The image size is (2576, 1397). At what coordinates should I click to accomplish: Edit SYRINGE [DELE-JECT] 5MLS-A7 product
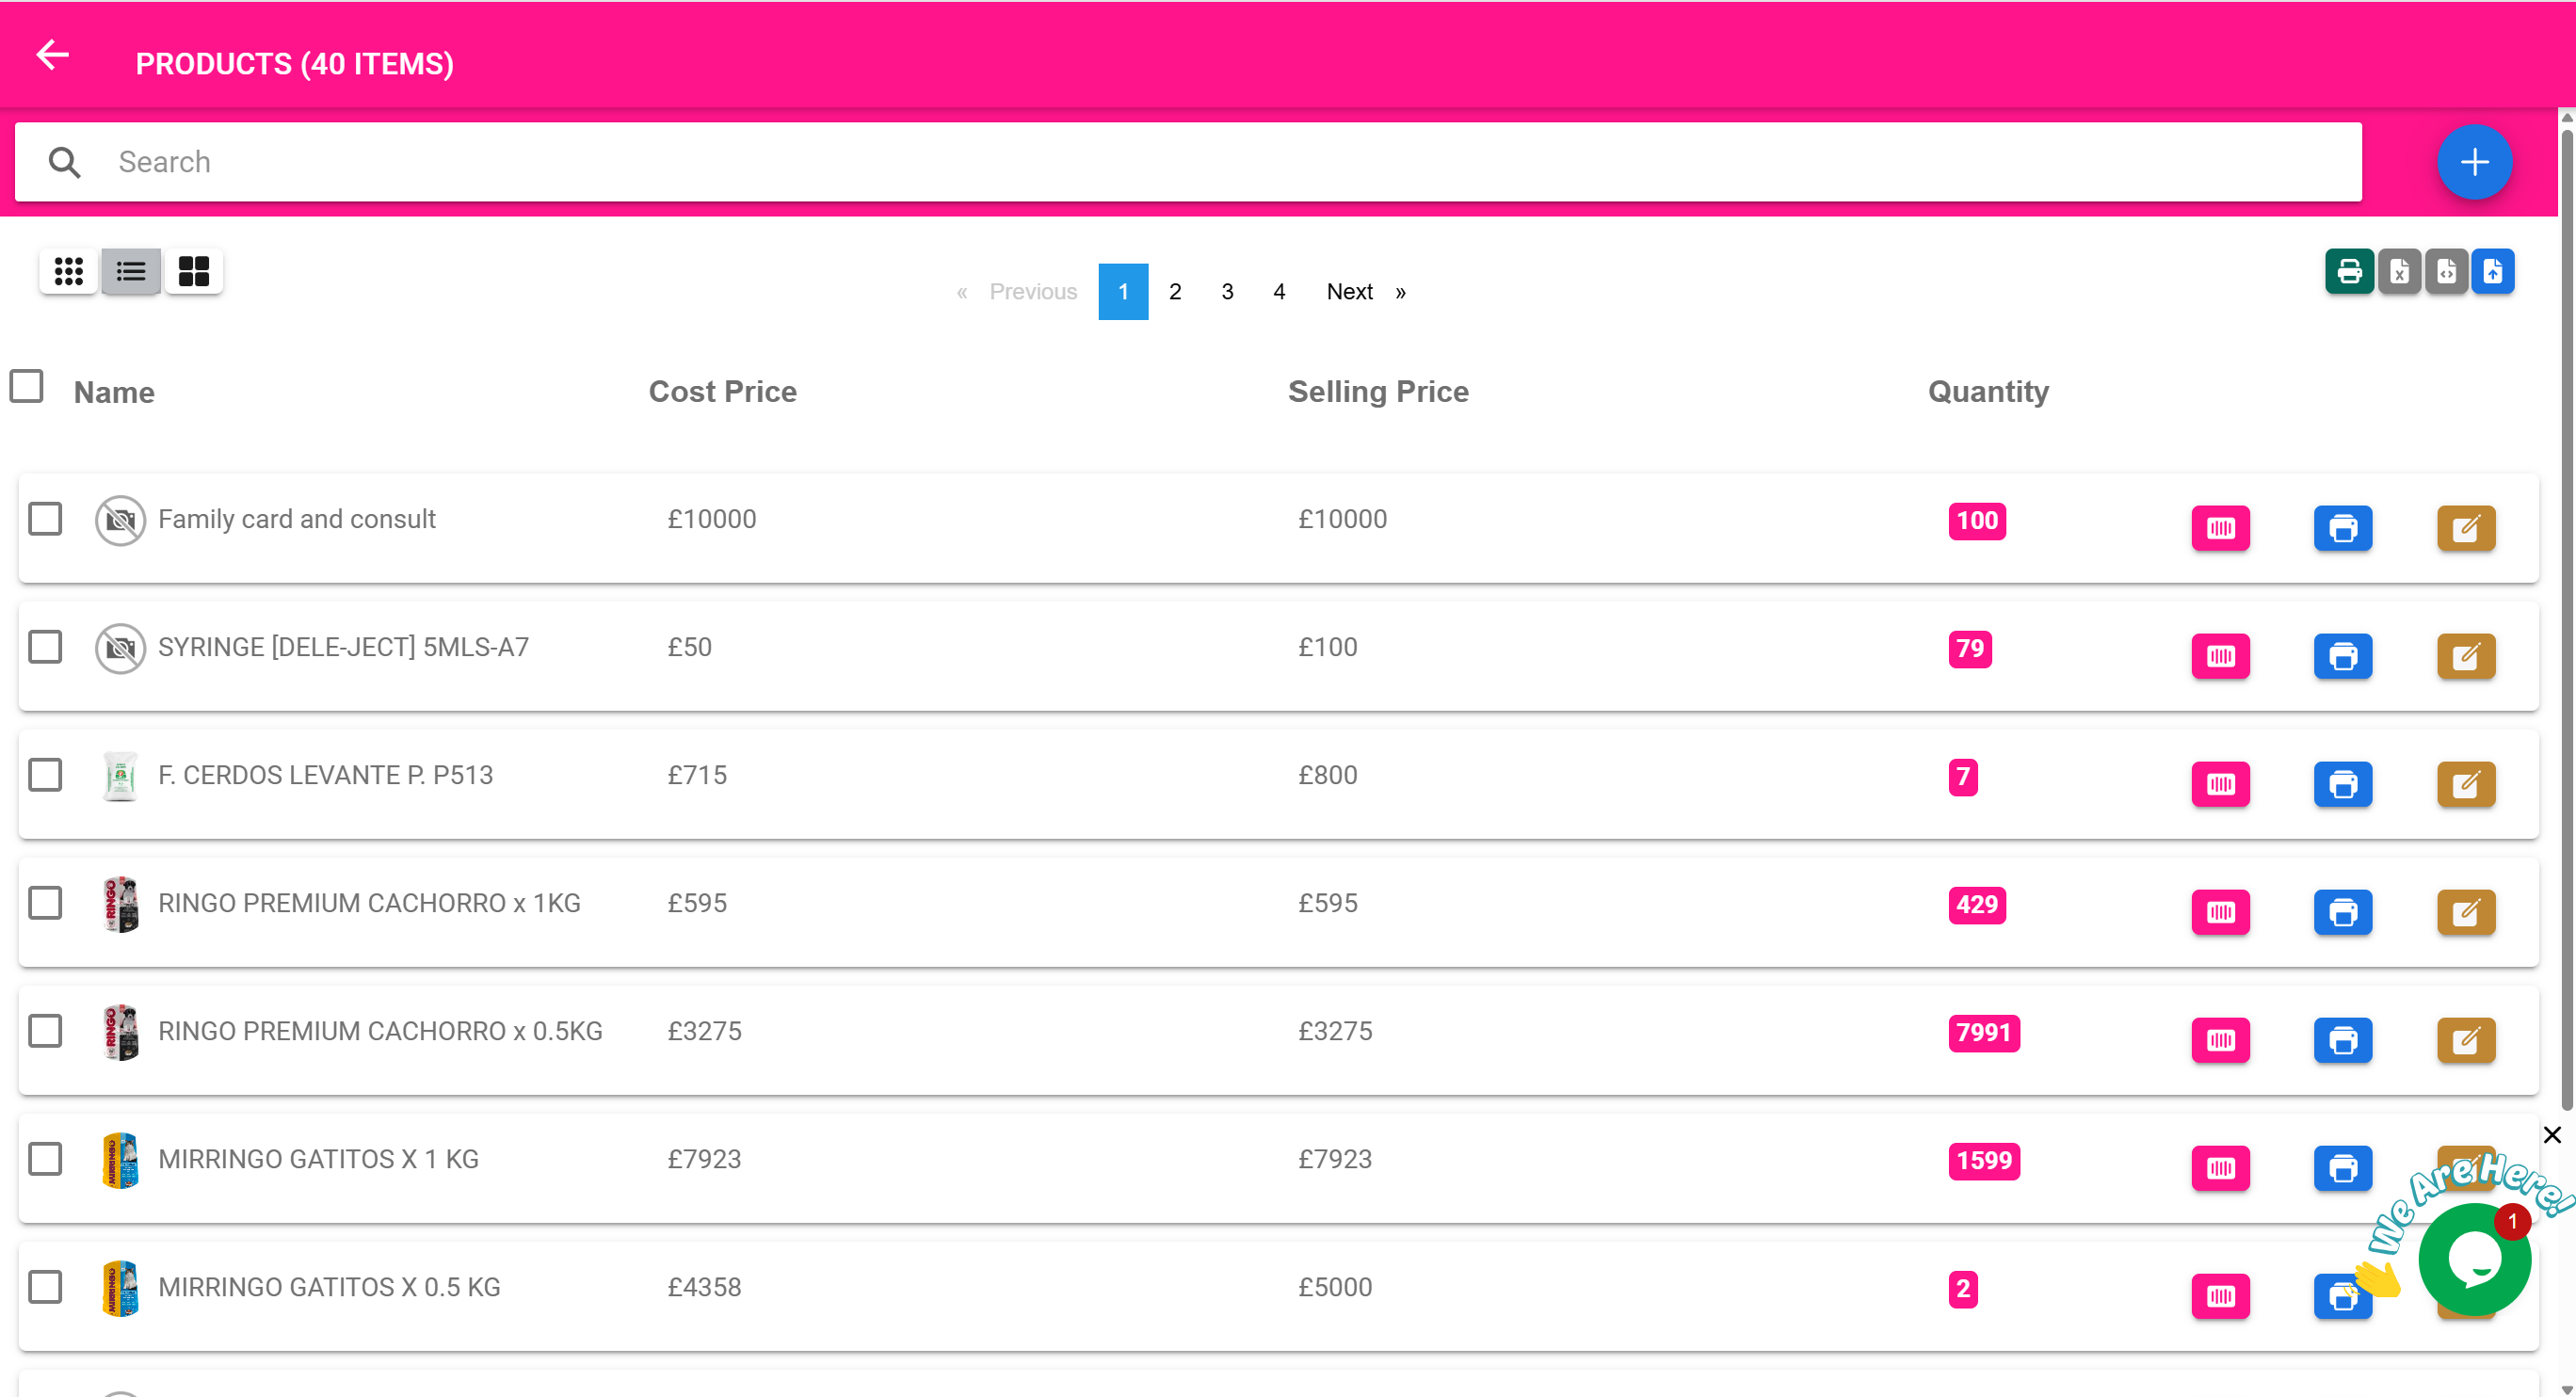click(2466, 656)
